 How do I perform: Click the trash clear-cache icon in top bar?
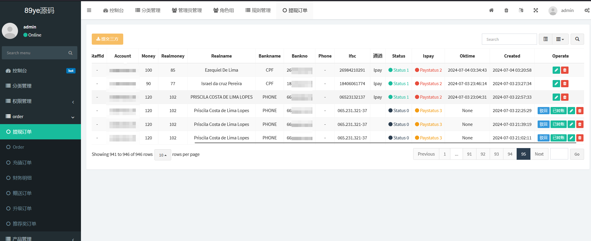506,10
